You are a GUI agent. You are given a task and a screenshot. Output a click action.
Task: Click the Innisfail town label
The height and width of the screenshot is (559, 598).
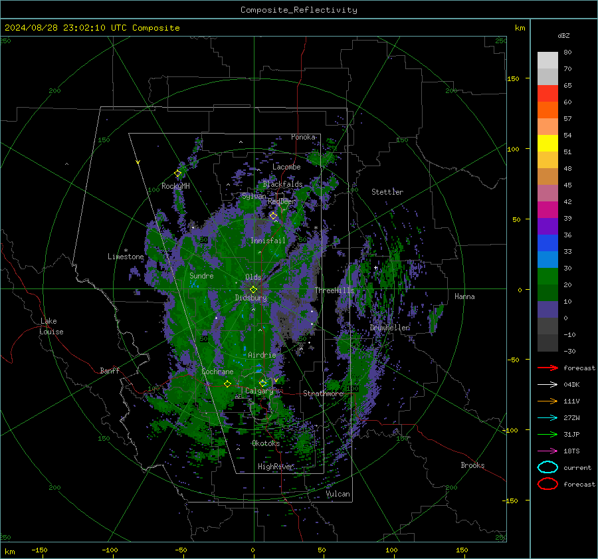[x=268, y=241]
